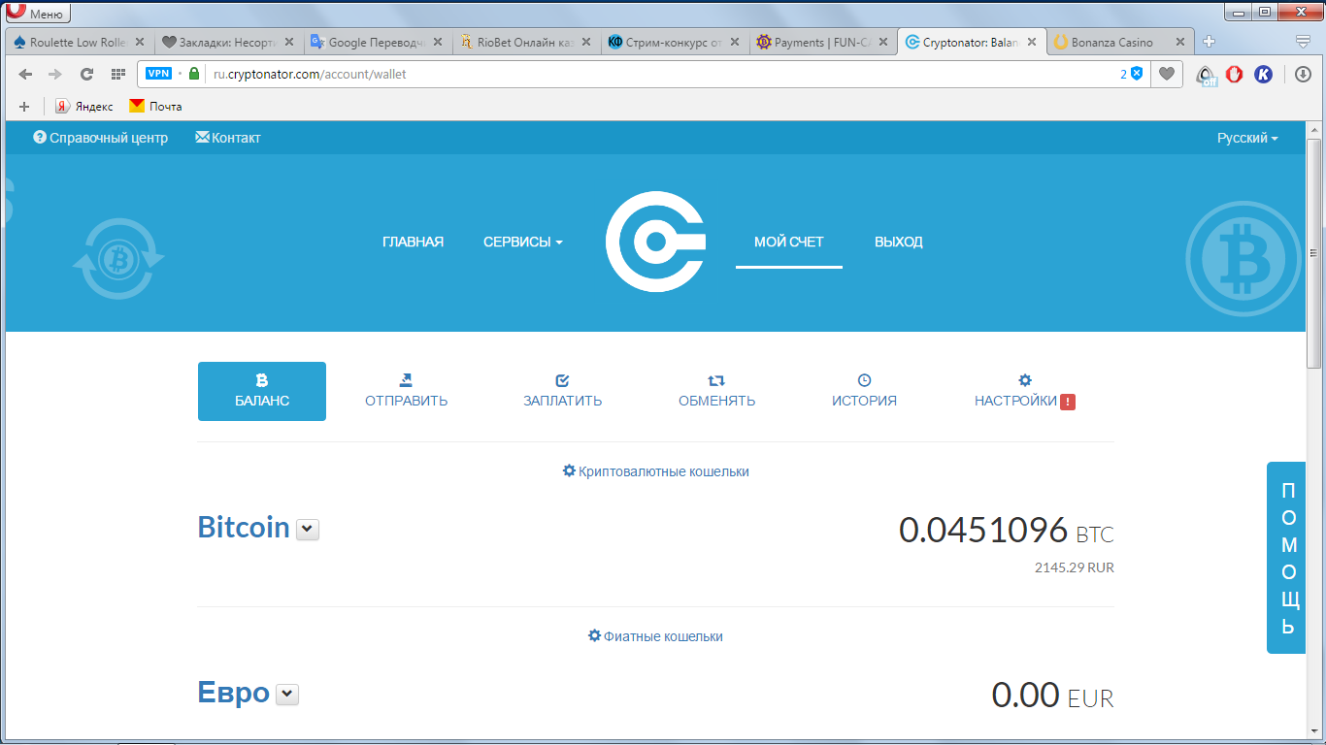This screenshot has width=1326, height=745.
Task: Add bookmark with bookmarks bar plus icon
Action: pos(24,107)
